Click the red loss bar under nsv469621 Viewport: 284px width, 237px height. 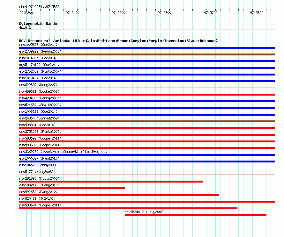pos(147,95)
